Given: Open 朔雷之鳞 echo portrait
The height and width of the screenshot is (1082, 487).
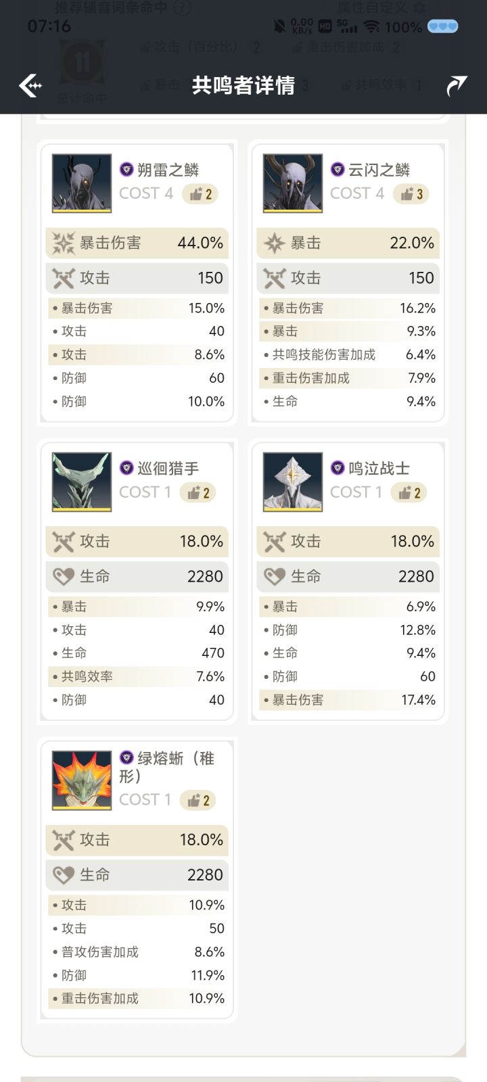Looking at the screenshot, I should (x=82, y=183).
